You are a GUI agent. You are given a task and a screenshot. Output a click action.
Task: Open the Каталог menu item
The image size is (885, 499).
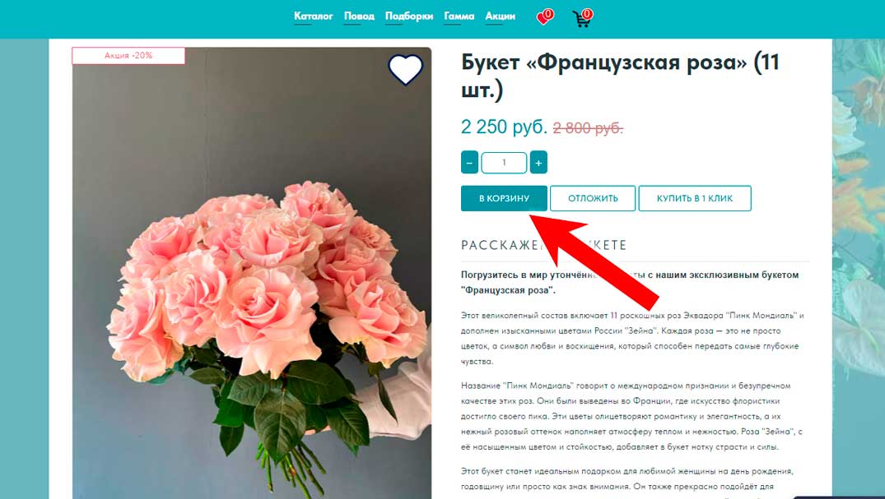point(314,16)
